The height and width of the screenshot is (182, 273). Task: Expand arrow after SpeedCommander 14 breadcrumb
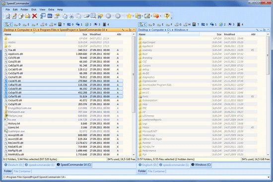click(x=107, y=30)
